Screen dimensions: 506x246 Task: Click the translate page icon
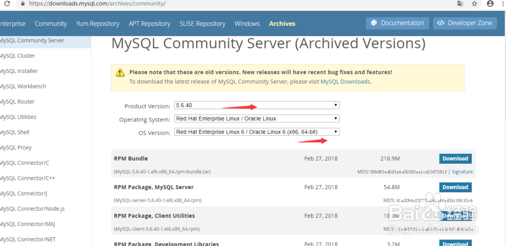(460, 4)
